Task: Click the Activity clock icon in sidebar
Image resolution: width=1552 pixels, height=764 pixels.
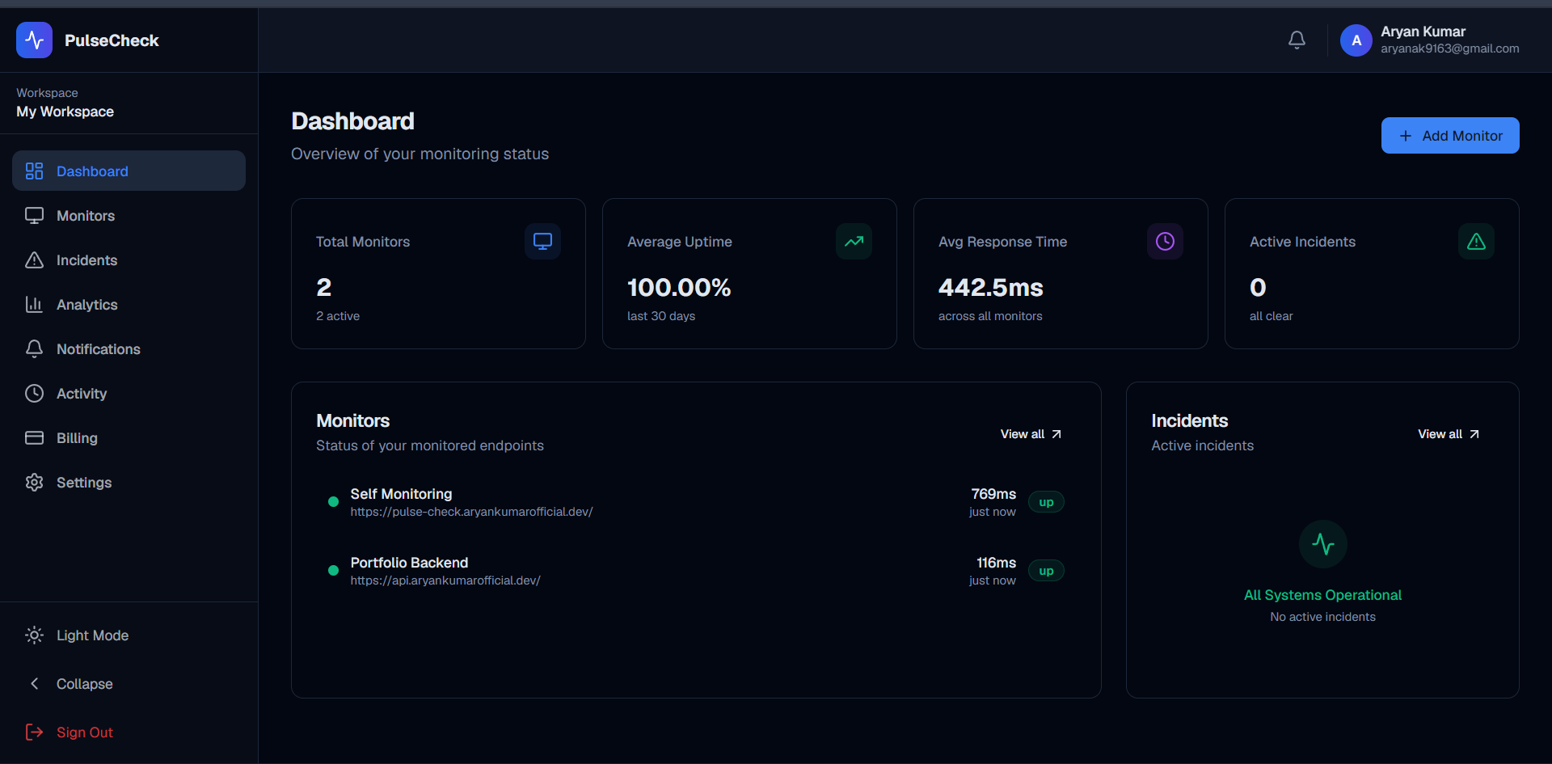Action: 34,393
